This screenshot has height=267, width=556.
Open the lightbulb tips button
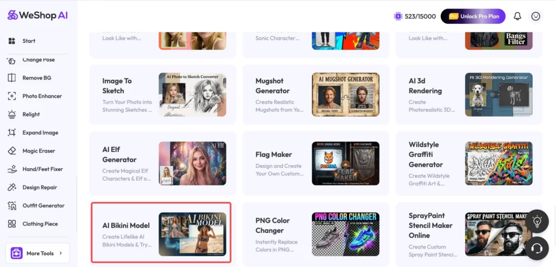(537, 221)
